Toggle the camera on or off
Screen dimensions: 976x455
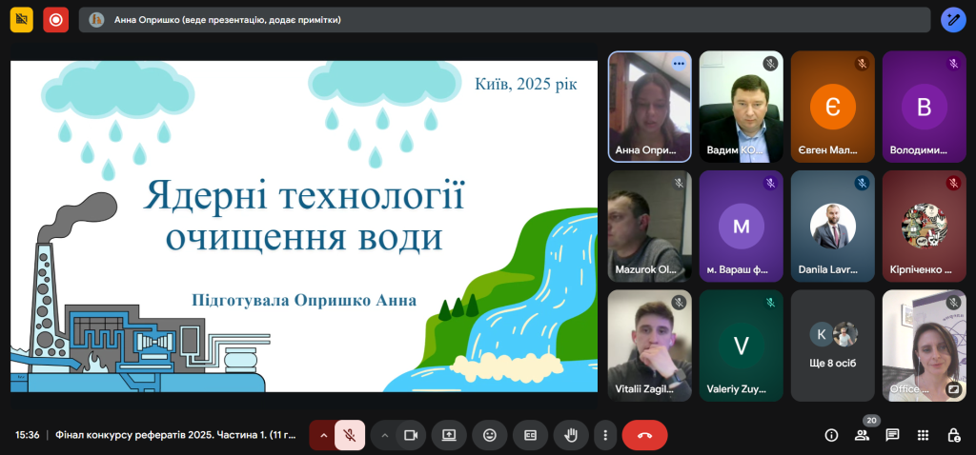pyautogui.click(x=411, y=435)
